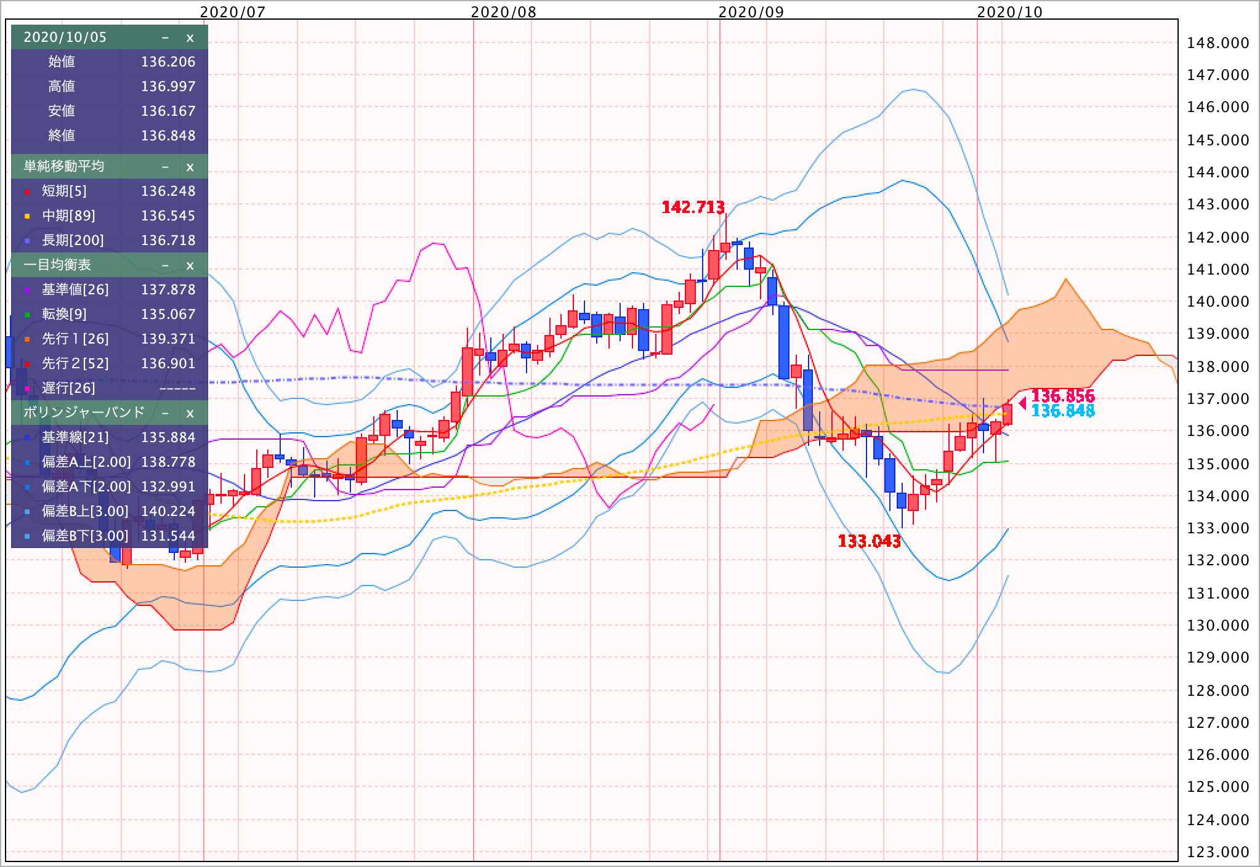Click the latest red candlestick on chart

[x=1008, y=414]
